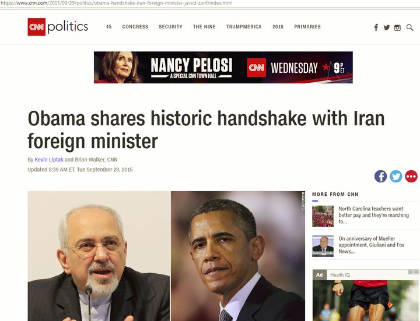This screenshot has width=420, height=321.
Task: Share article via Twitter circle button
Action: tap(396, 177)
